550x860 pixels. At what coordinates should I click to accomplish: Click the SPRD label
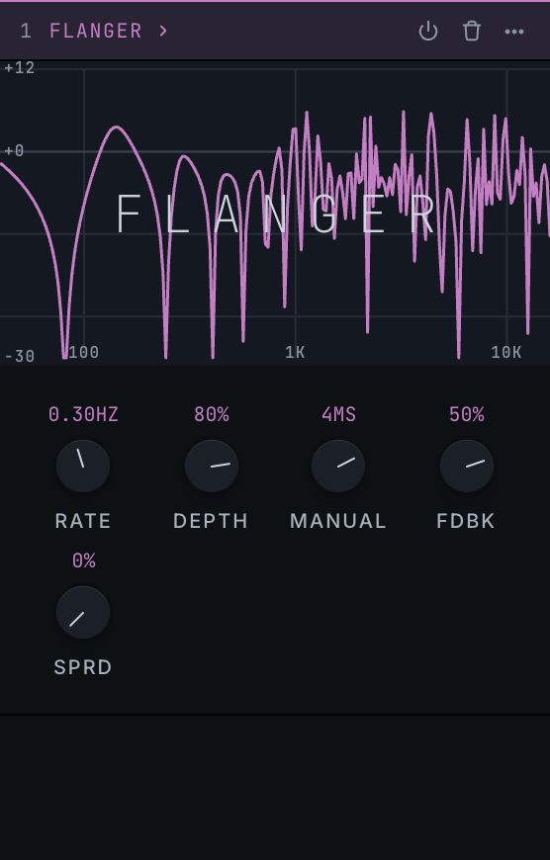[x=83, y=667]
